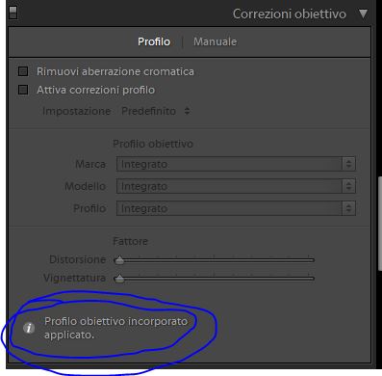
Task: Click the Vignettatura slider handle
Action: [x=119, y=279]
